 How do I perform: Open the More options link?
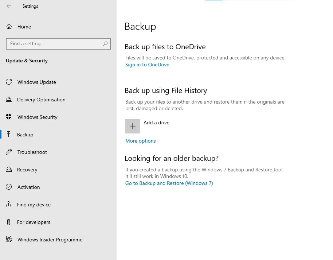tap(140, 141)
